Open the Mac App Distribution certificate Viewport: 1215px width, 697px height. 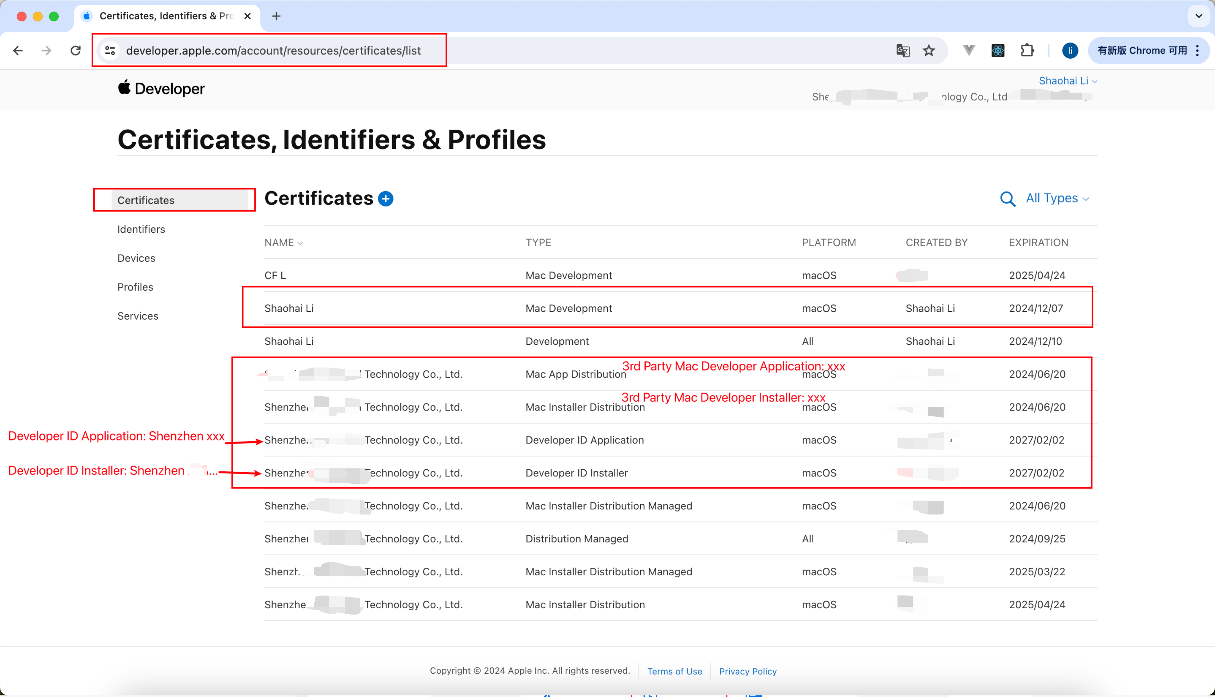click(680, 374)
